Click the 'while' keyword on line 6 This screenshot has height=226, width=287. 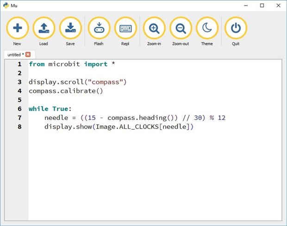point(38,109)
